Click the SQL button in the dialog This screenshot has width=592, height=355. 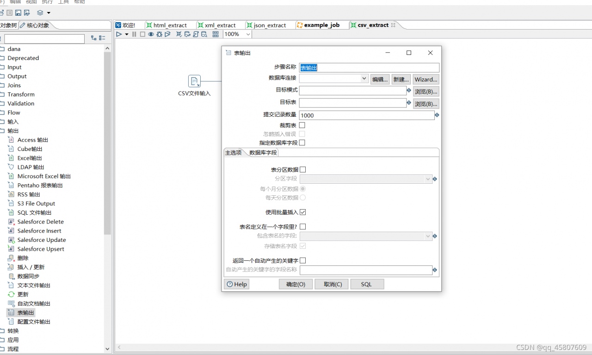click(x=367, y=284)
